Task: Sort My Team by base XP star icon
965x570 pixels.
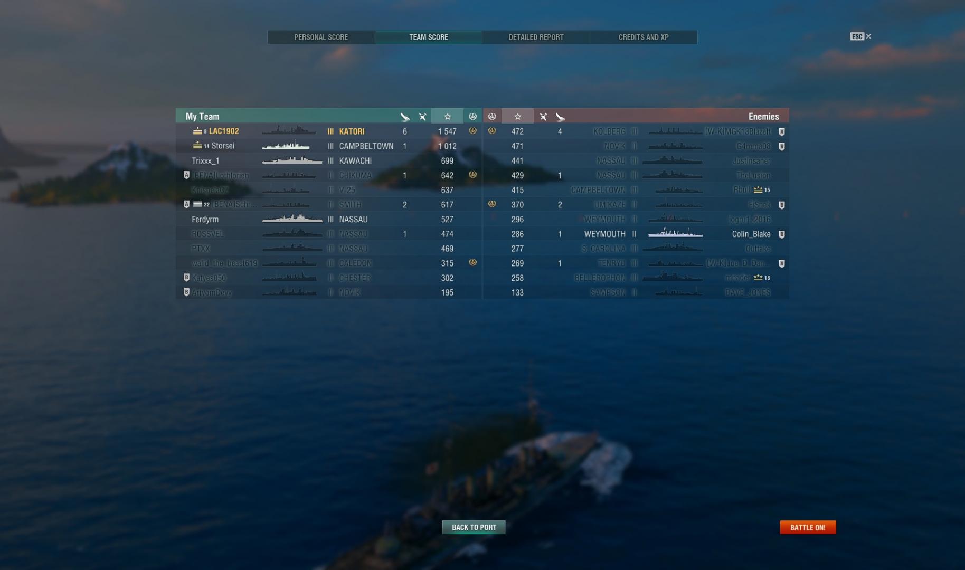Action: point(447,116)
